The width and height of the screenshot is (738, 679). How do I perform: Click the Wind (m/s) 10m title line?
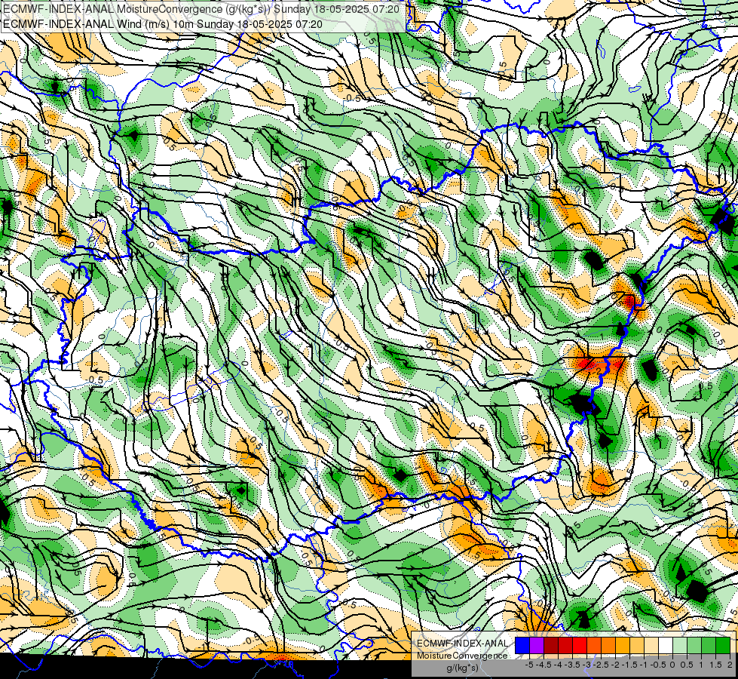click(163, 23)
